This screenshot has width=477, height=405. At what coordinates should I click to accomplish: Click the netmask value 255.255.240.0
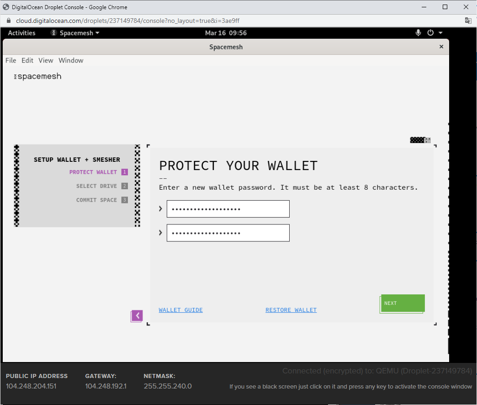tap(168, 386)
